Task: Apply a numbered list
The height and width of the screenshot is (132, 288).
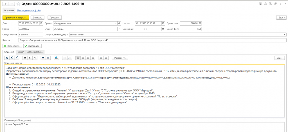Action: 70,58
